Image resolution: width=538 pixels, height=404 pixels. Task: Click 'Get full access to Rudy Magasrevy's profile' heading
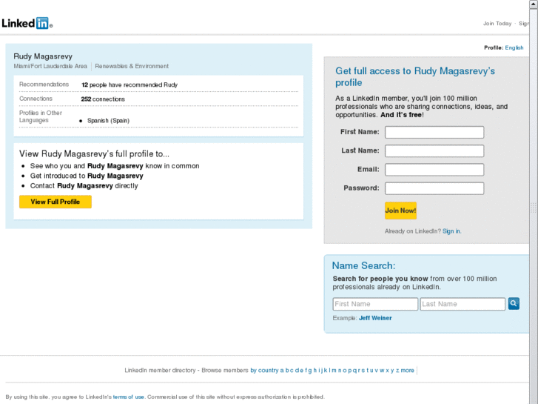click(x=415, y=76)
